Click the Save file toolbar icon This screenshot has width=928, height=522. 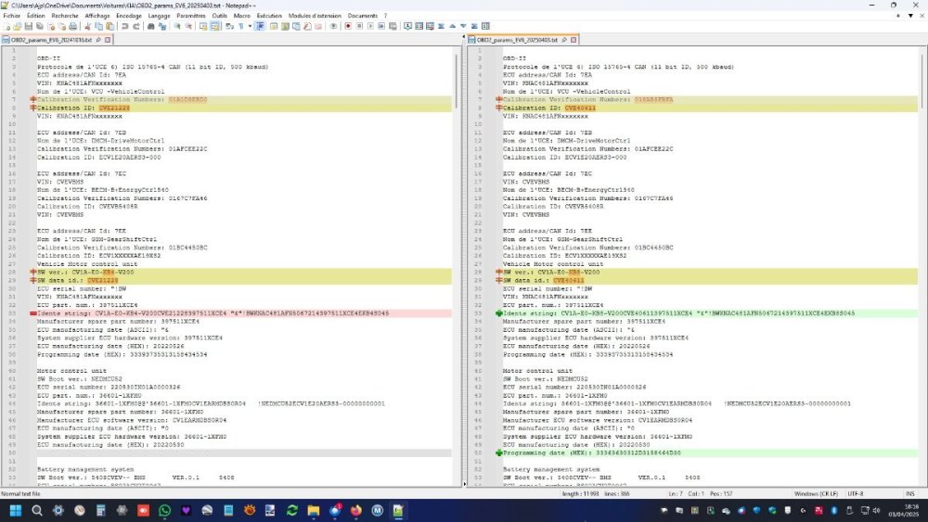(x=29, y=26)
